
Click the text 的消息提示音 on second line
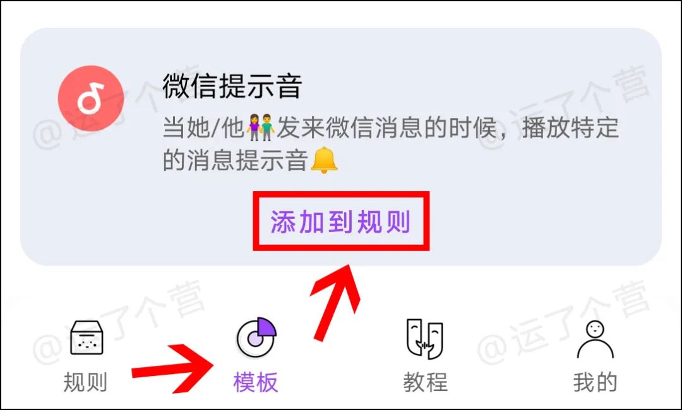pos(236,160)
